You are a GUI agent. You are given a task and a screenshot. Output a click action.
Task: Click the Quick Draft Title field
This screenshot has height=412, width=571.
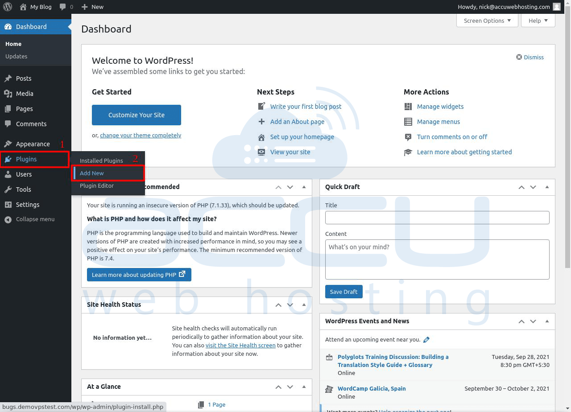437,218
